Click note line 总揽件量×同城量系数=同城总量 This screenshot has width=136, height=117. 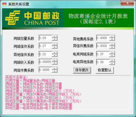pyautogui.click(x=30, y=81)
